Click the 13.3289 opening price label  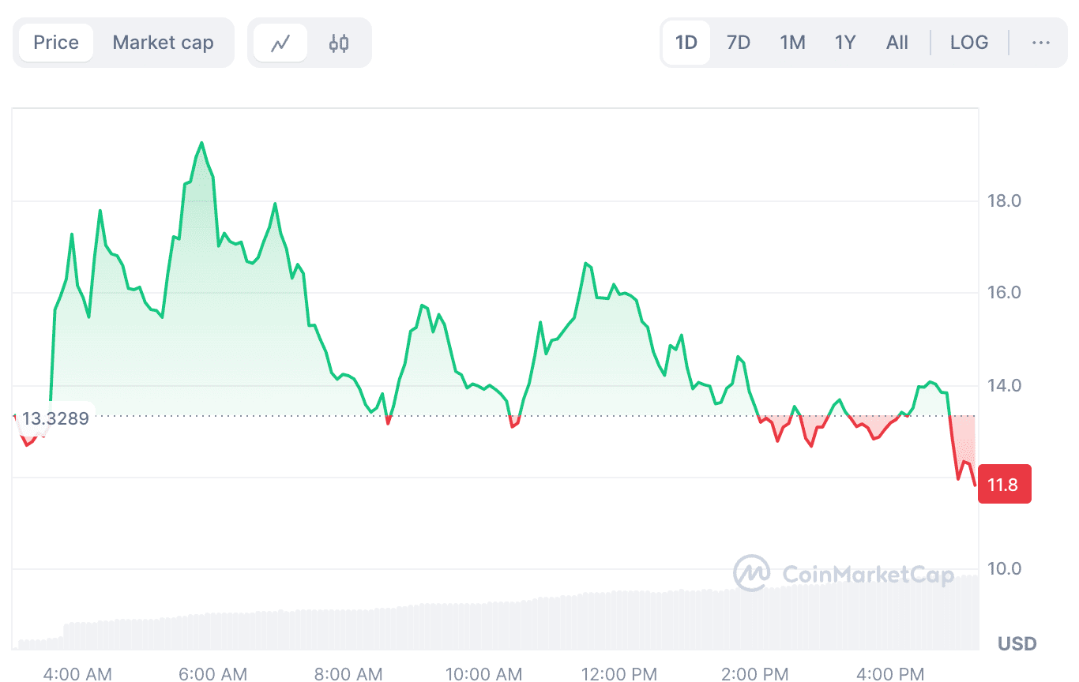pyautogui.click(x=55, y=418)
